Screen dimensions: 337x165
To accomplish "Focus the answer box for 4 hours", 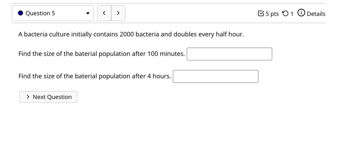I will click(x=216, y=76).
